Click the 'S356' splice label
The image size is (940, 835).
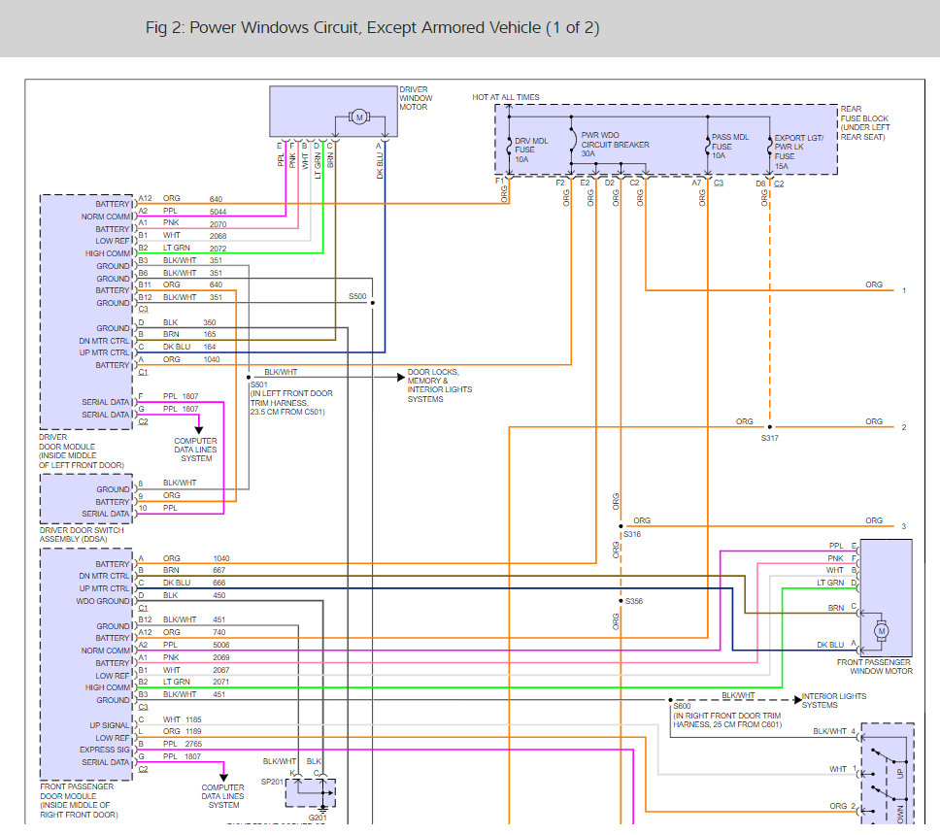[634, 601]
